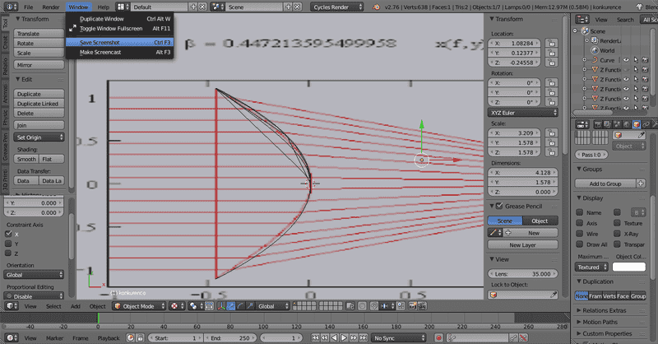Click the white Object Color swatch
This screenshot has height=344, width=658.
pos(629,267)
